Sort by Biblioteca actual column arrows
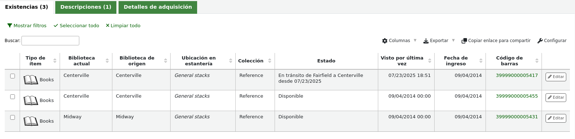 [x=107, y=61]
